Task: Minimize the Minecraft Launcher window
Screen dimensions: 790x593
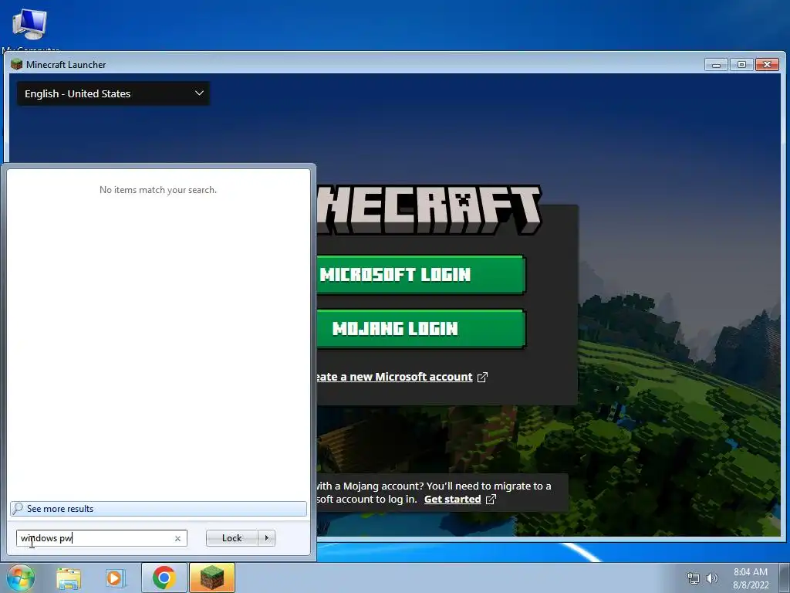Action: point(716,65)
